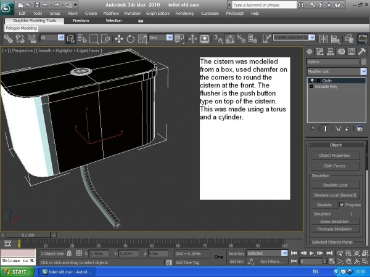The image size is (370, 277).
Task: Activate Select and Scale tool
Action: 142,39
